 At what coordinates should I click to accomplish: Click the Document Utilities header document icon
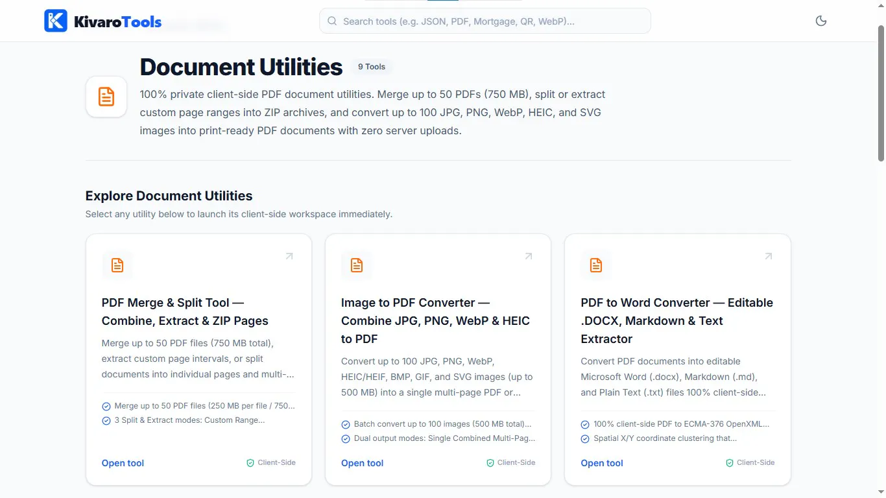(106, 97)
